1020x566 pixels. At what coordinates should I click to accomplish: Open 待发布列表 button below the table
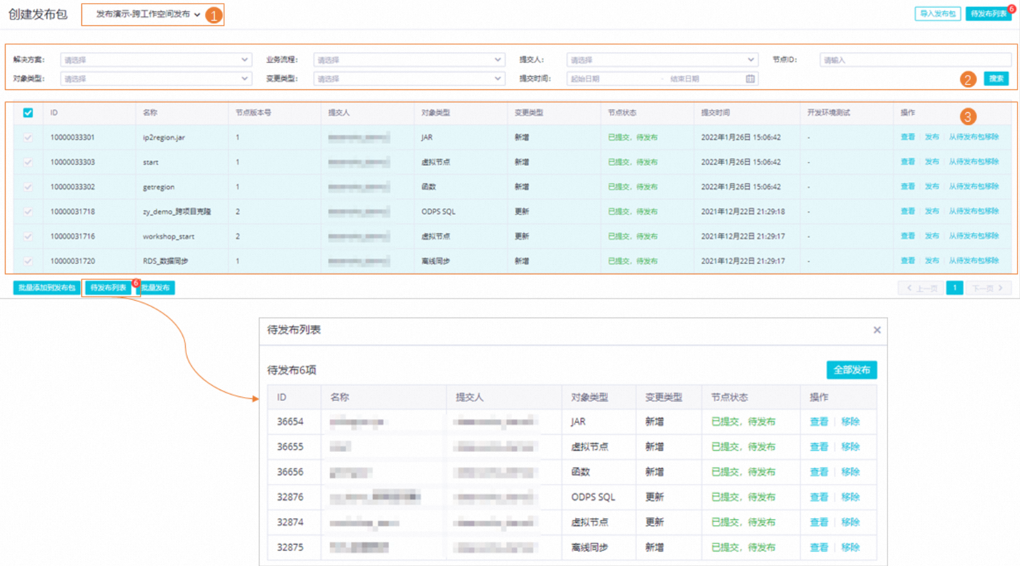[x=108, y=288]
